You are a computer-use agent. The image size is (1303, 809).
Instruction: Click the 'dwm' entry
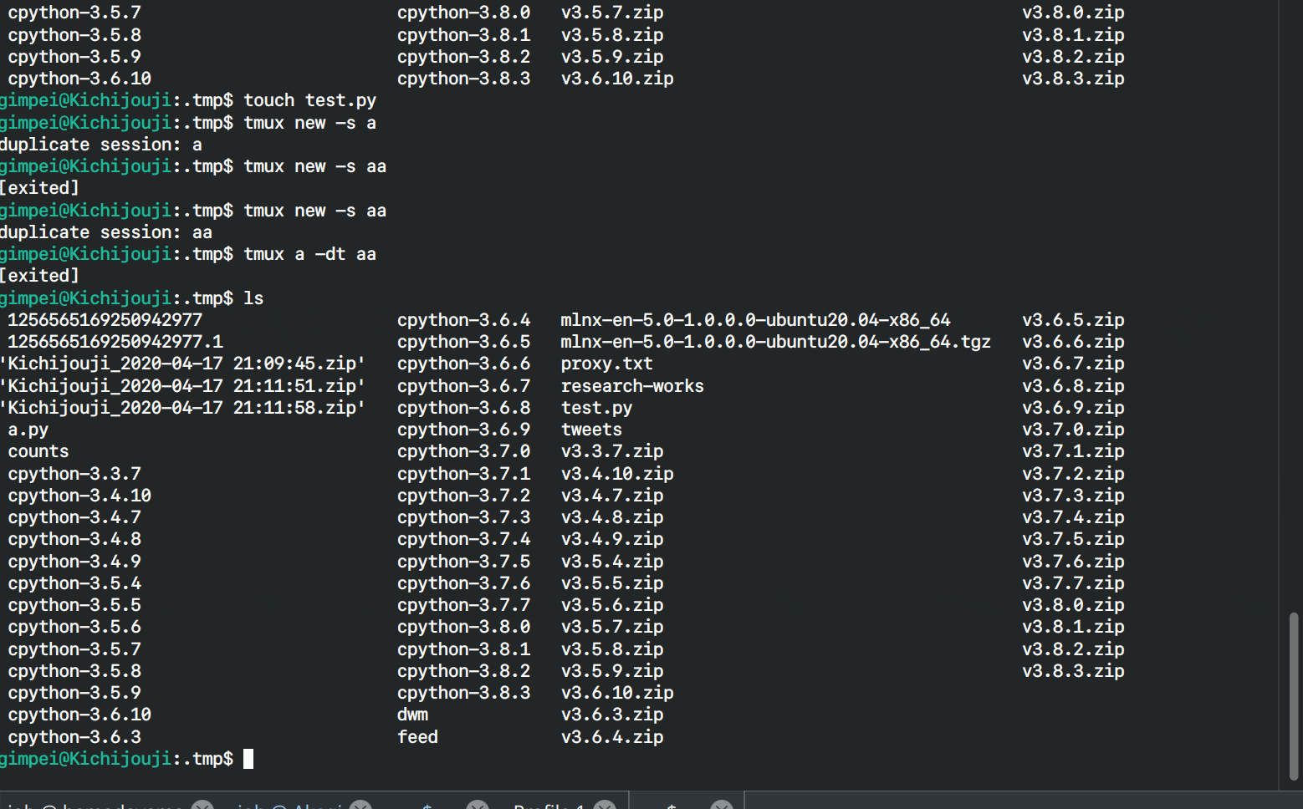click(x=413, y=715)
